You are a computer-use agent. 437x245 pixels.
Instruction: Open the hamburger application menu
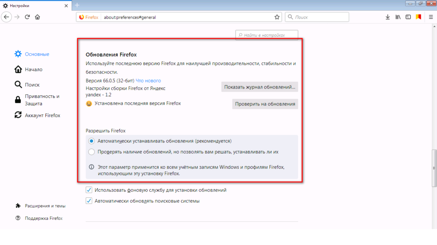click(x=431, y=17)
